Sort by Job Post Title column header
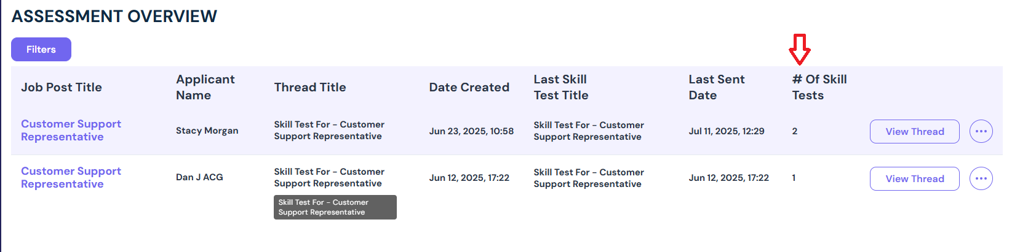Screen dimensions: 1012x252 pos(62,87)
